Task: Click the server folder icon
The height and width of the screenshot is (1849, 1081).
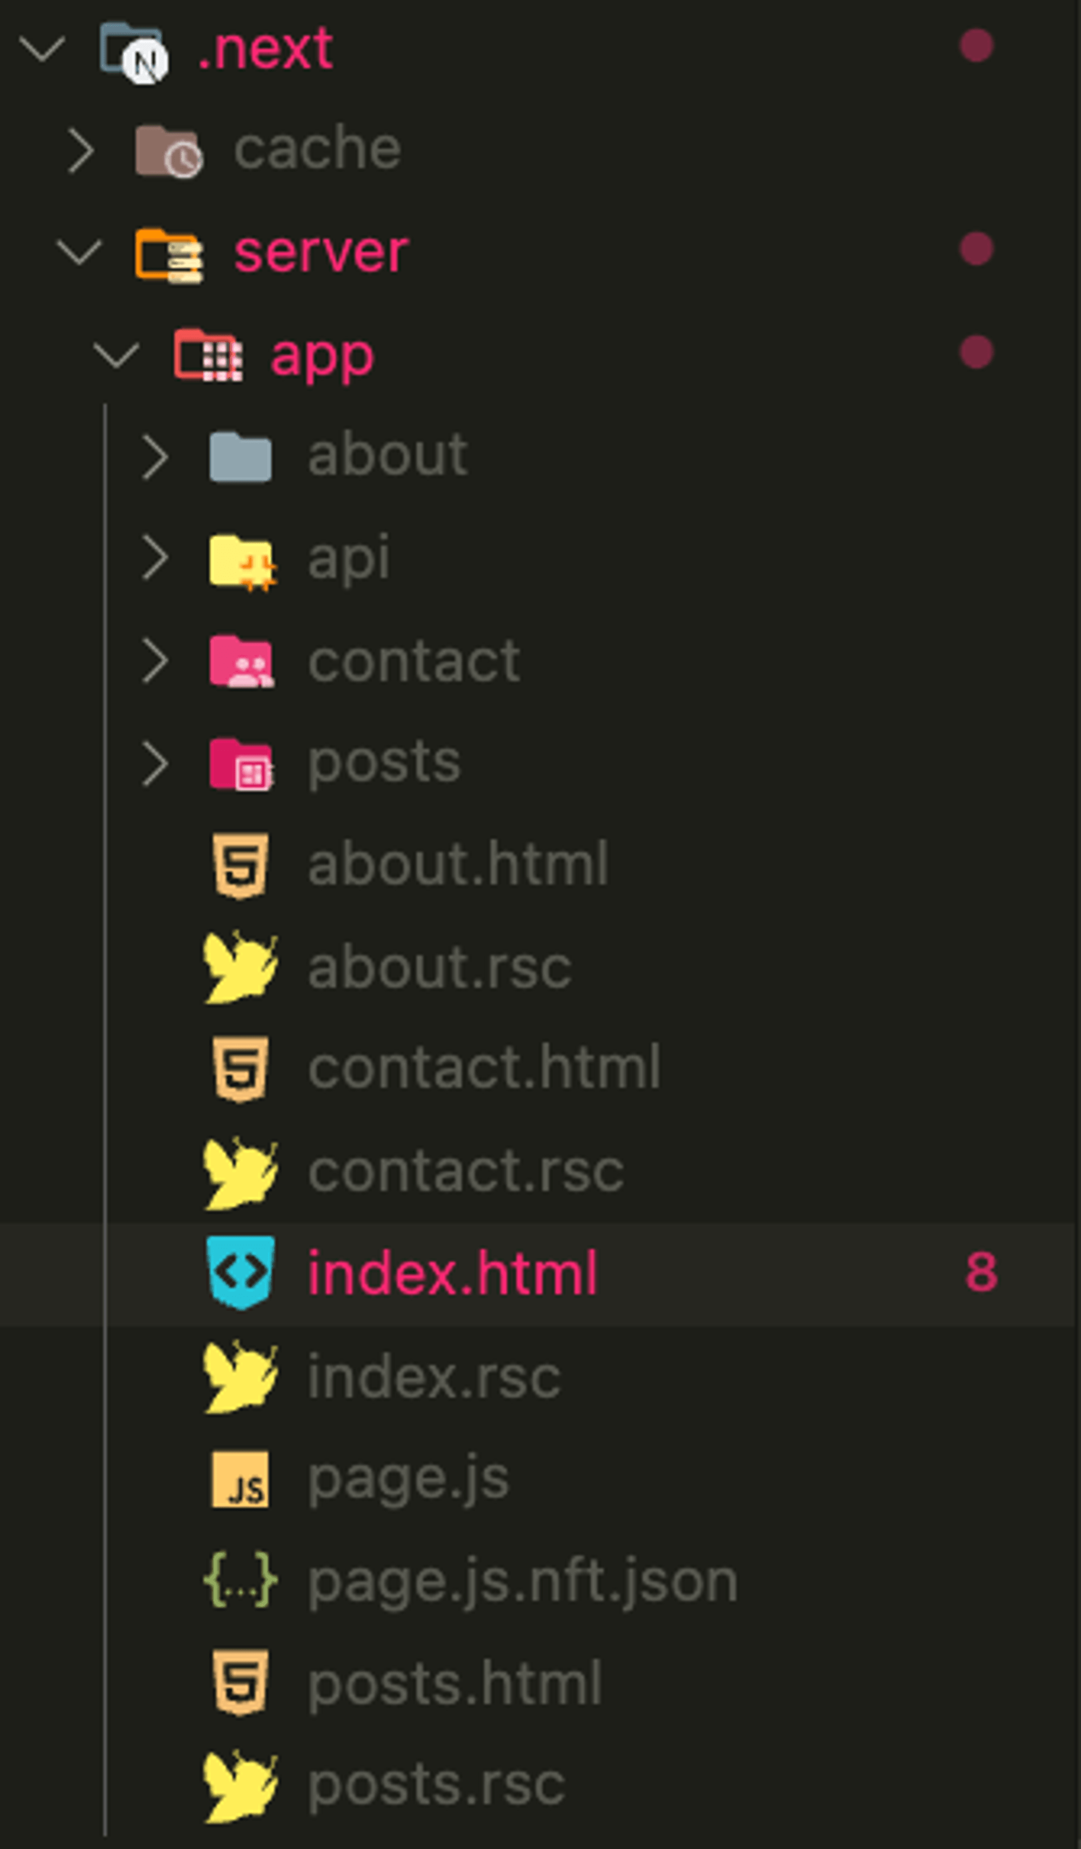Action: point(168,255)
